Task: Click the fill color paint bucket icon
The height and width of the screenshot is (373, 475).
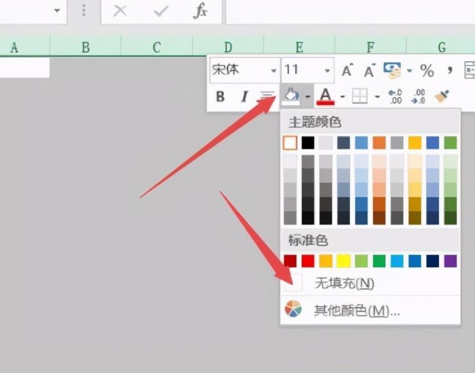Action: coord(291,96)
